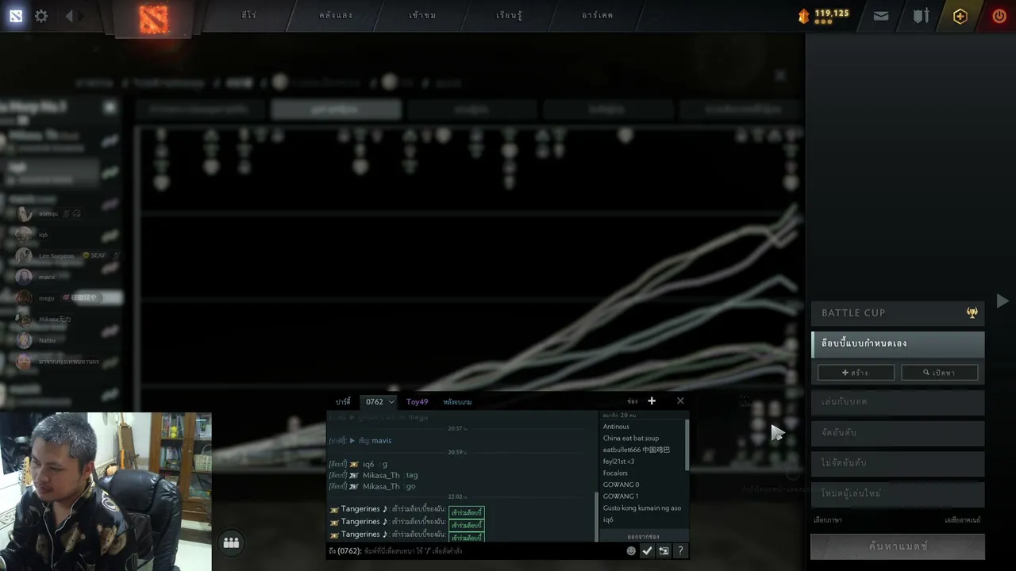Click the chat messages scrollbar
The height and width of the screenshot is (571, 1016).
point(596,515)
